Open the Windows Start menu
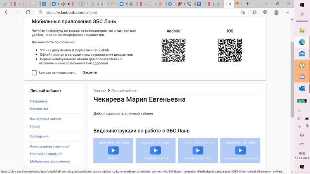Viewport: 310px width, 174px height. (x=302, y=5)
